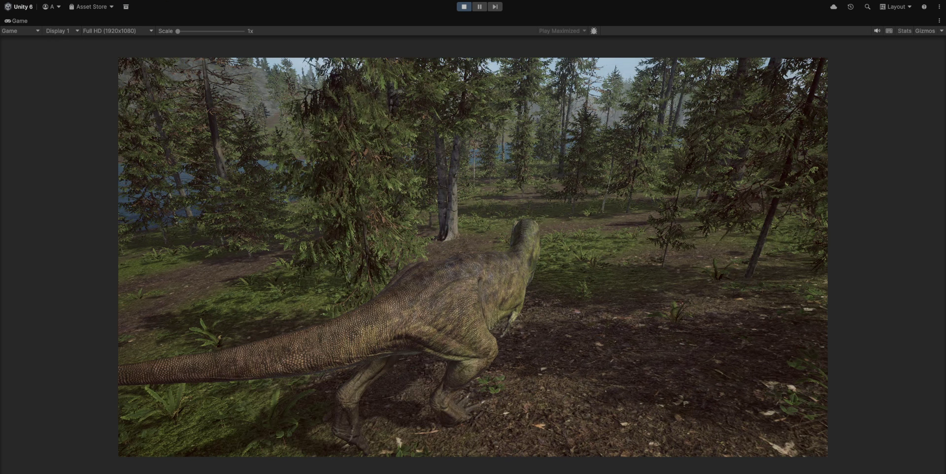
Task: Open the Play Maximized dropdown
Action: pos(562,31)
